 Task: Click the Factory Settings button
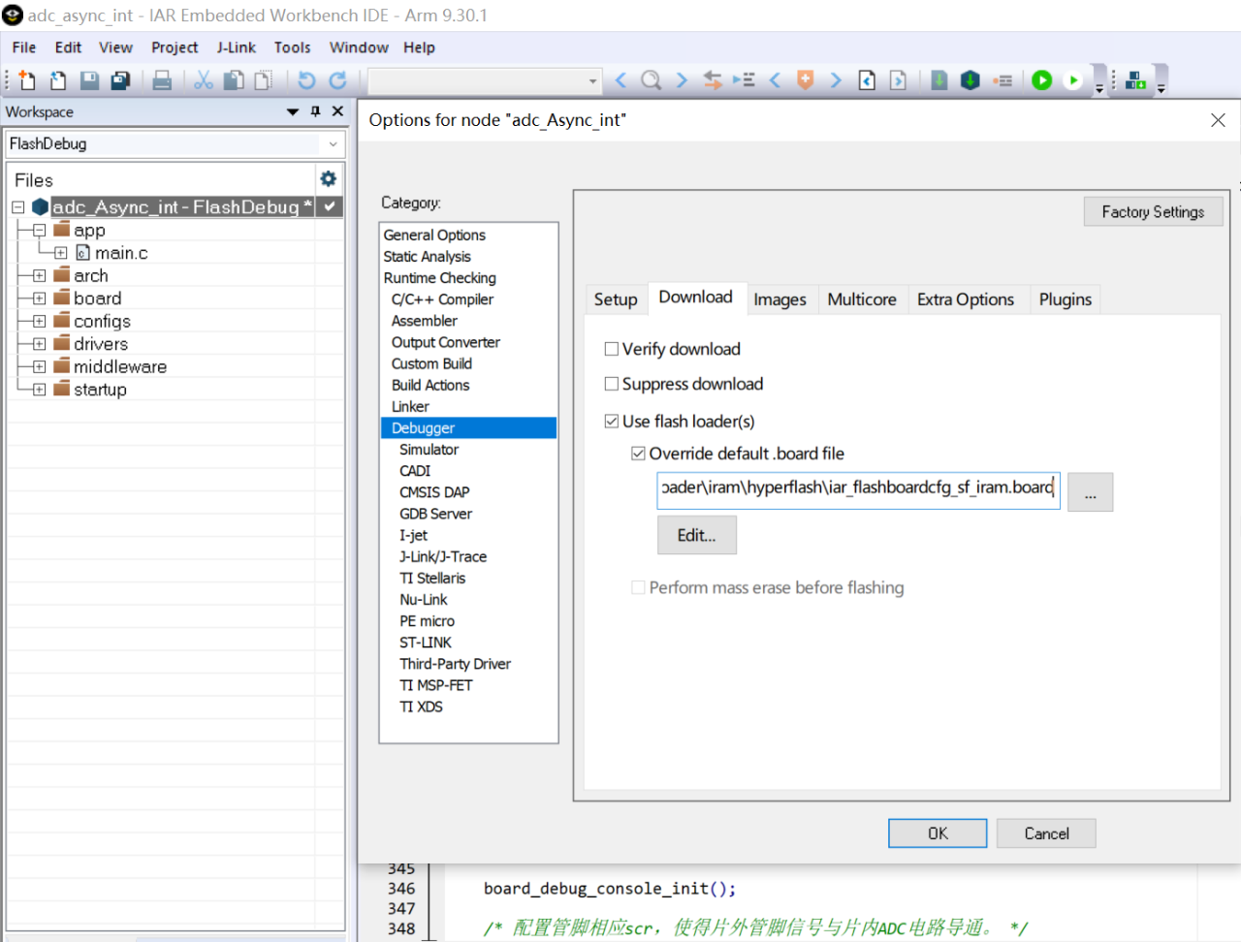click(1153, 211)
